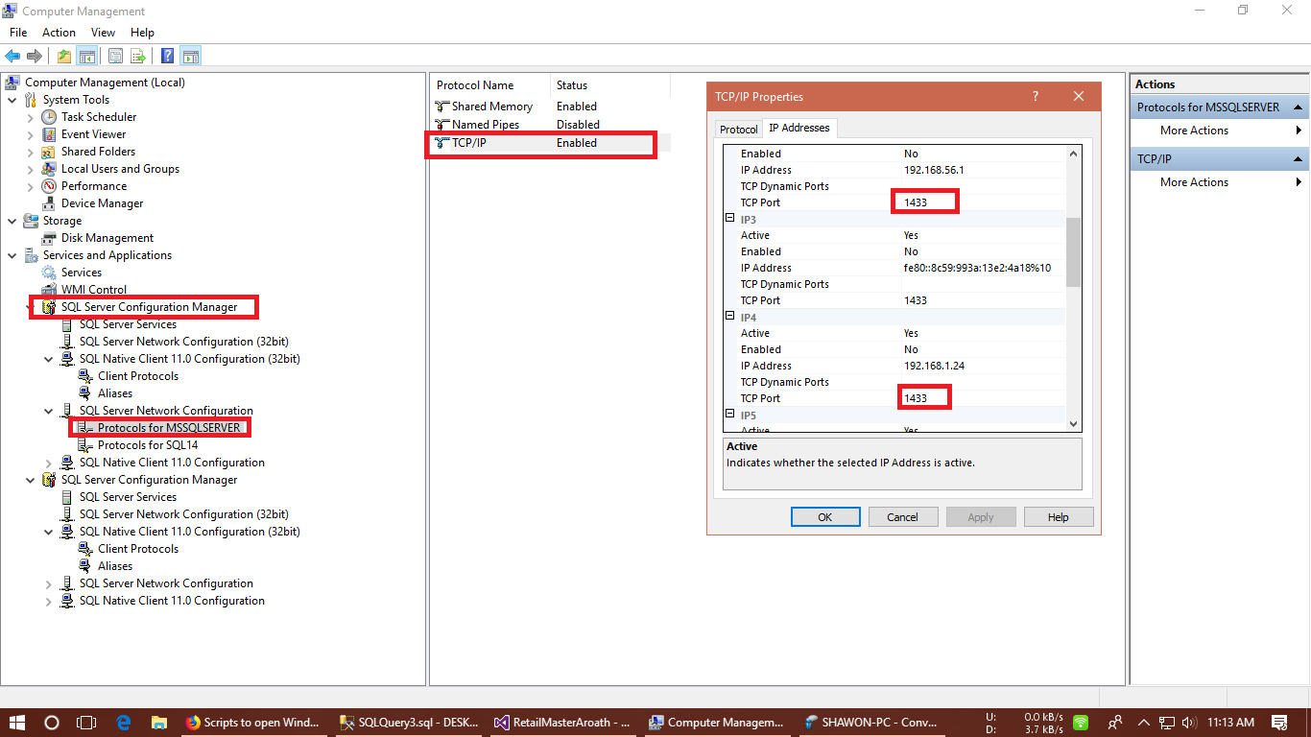The image size is (1311, 737).
Task: Click the Task View taskbar icon
Action: [86, 723]
